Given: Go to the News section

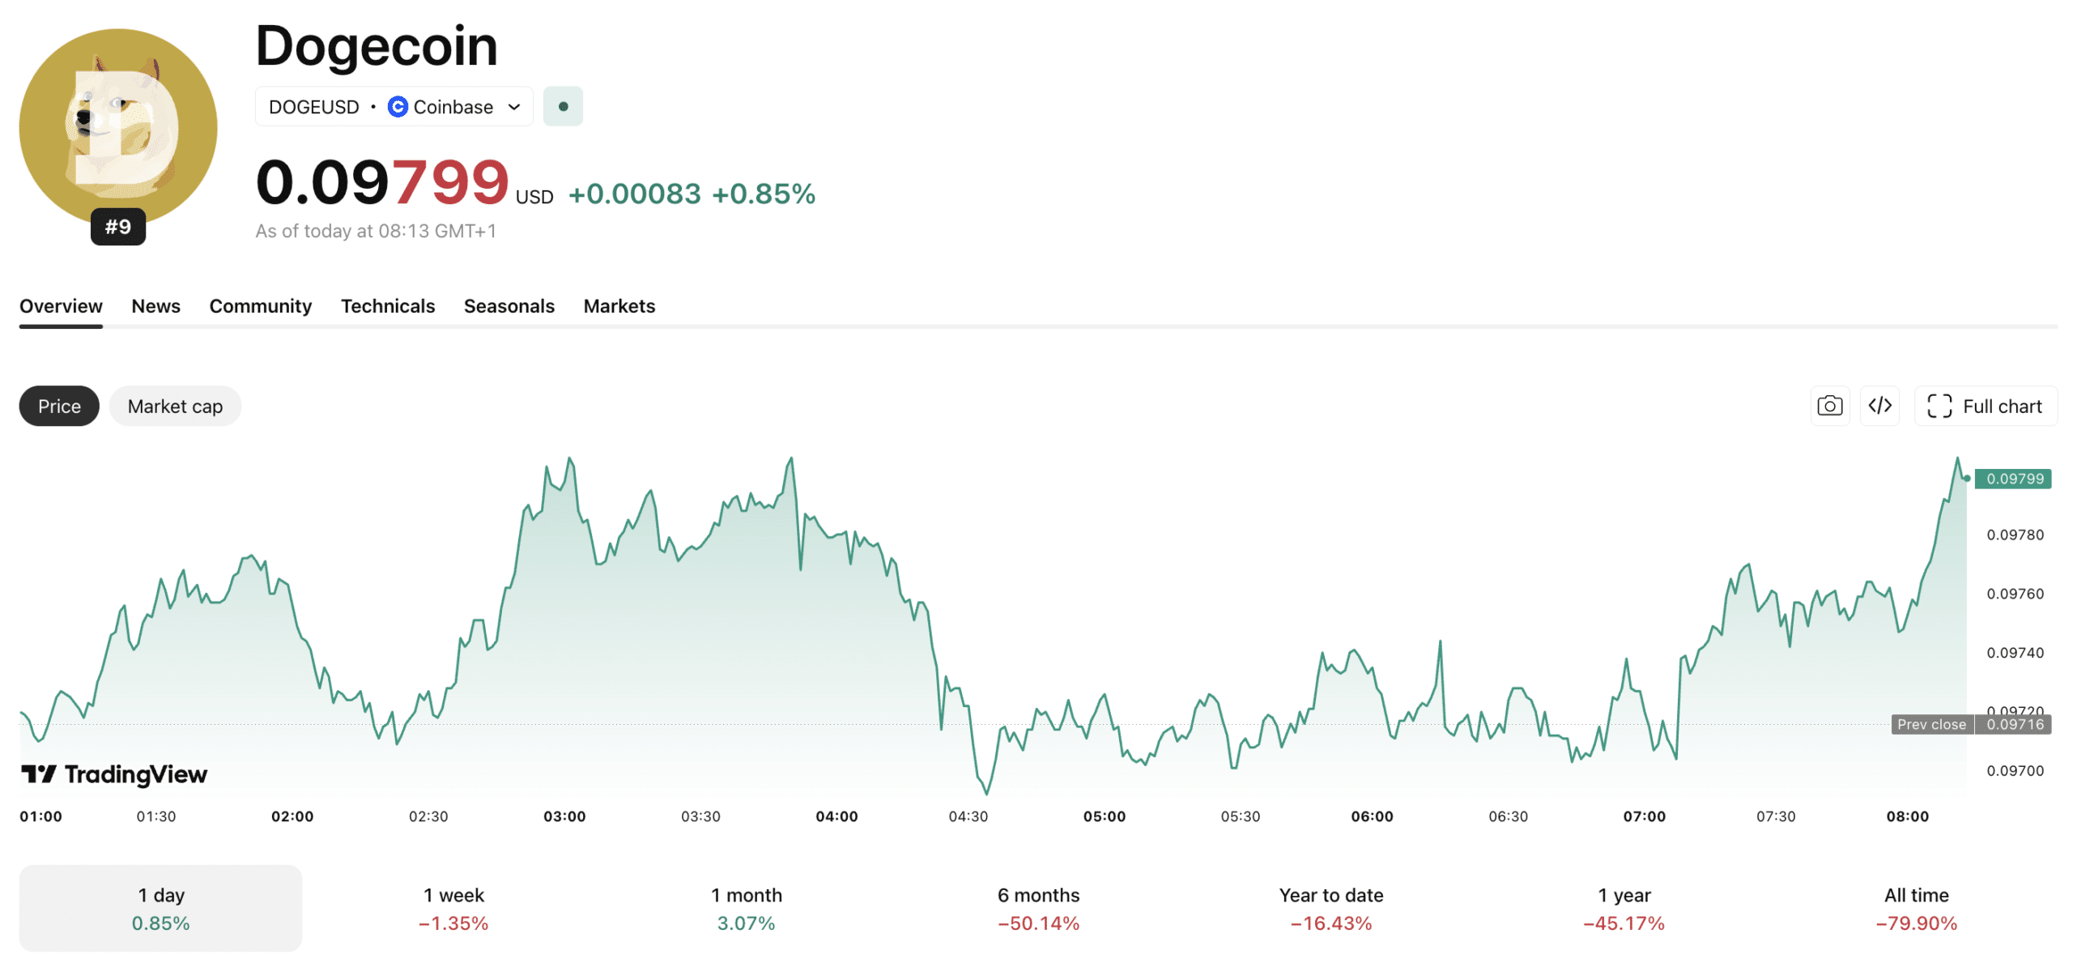Looking at the screenshot, I should tap(155, 306).
